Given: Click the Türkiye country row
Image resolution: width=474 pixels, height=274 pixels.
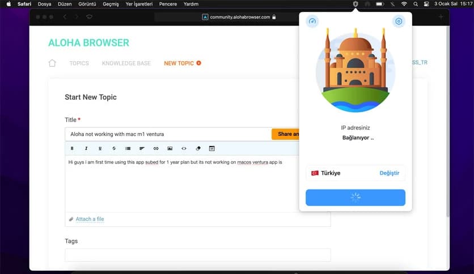Looking at the screenshot, I should tap(355, 173).
